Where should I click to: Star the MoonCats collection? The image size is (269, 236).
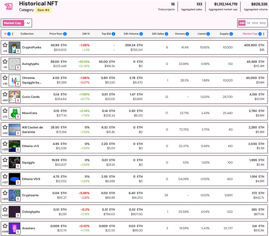pos(5,111)
